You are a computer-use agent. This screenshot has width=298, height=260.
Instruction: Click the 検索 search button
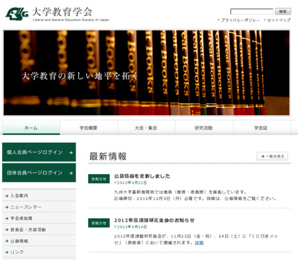tap(283, 11)
